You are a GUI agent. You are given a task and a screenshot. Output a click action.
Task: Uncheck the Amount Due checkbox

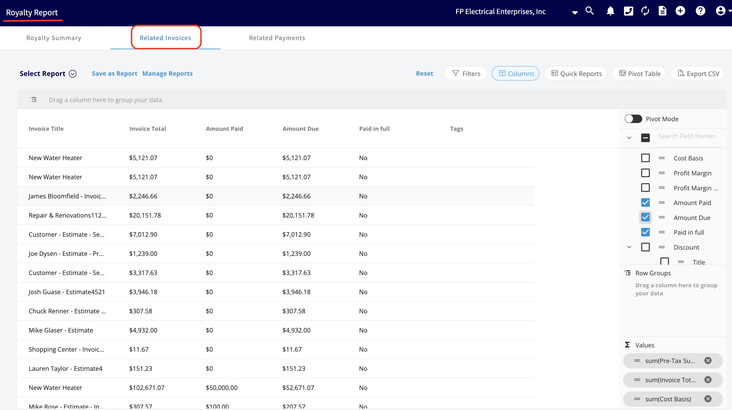click(x=646, y=217)
